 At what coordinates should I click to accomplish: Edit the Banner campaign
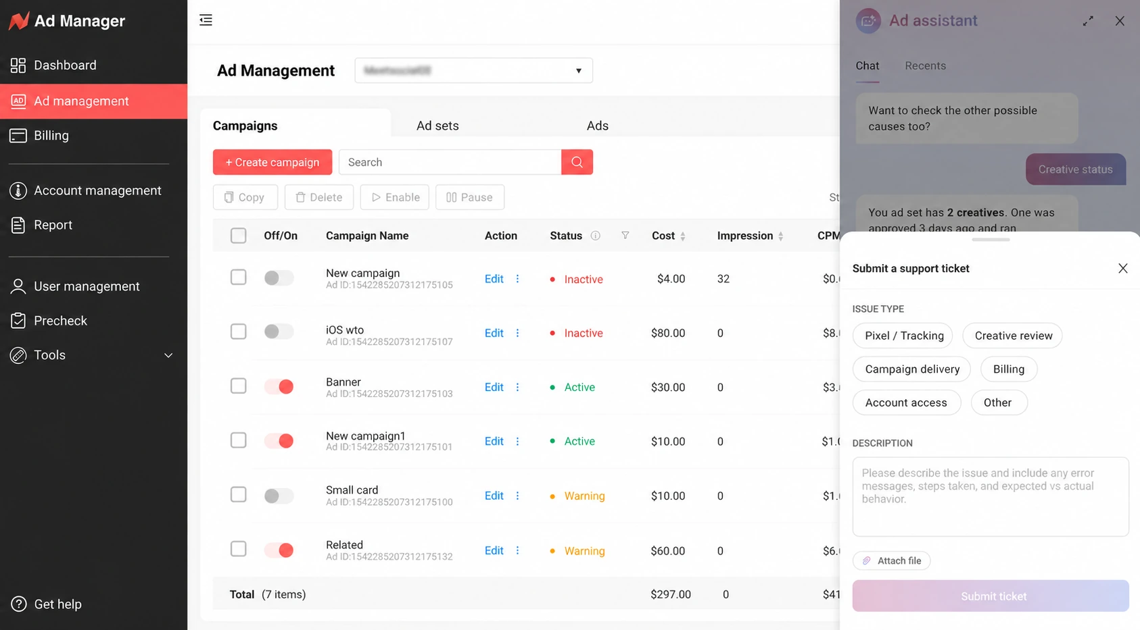point(494,387)
